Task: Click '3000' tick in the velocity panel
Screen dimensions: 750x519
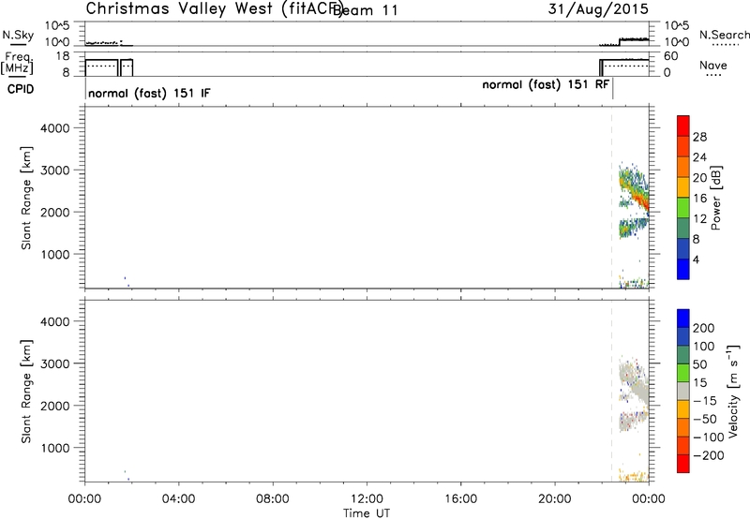Action: point(55,363)
